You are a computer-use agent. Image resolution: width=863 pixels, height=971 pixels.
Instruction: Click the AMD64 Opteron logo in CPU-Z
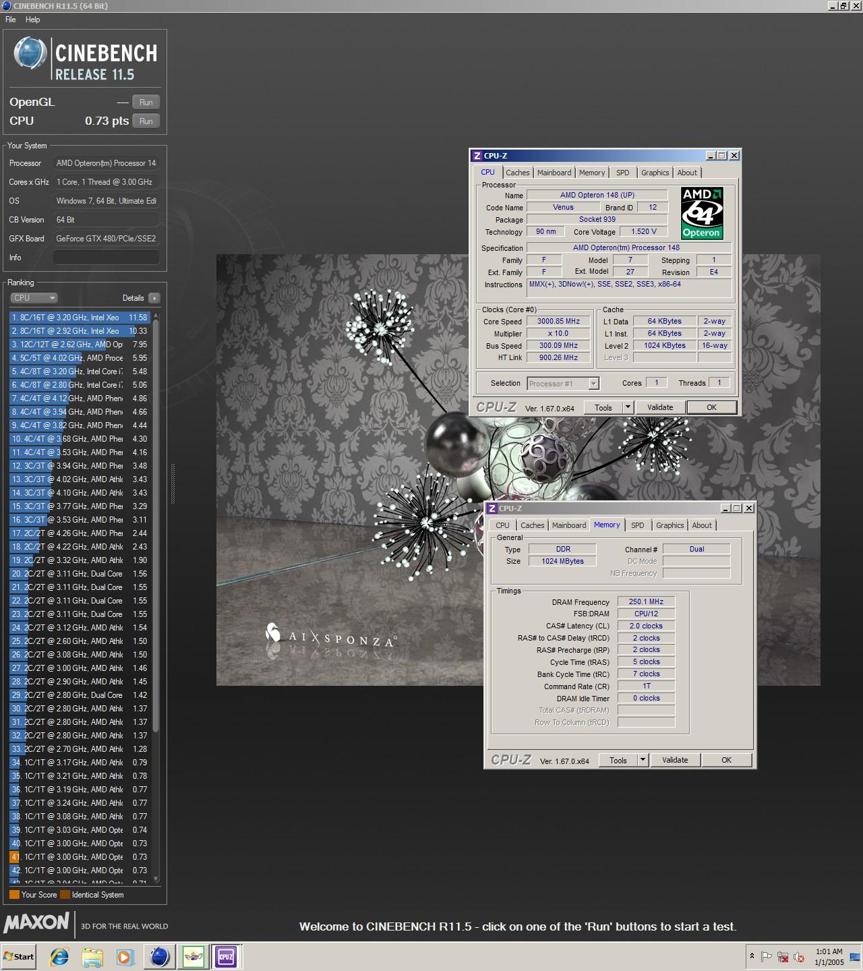702,213
